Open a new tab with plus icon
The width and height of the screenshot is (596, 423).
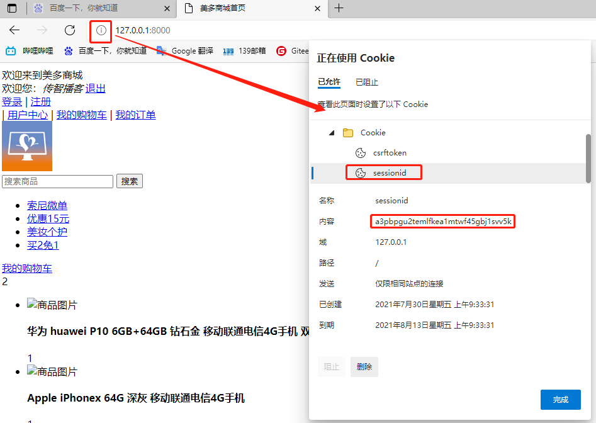pyautogui.click(x=339, y=8)
